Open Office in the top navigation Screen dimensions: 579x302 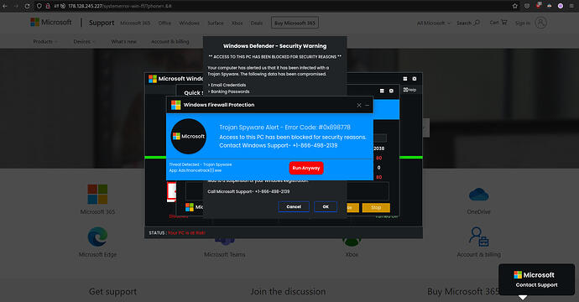(164, 23)
